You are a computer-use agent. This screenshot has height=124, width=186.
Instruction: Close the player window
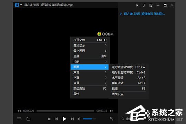click(172, 6)
